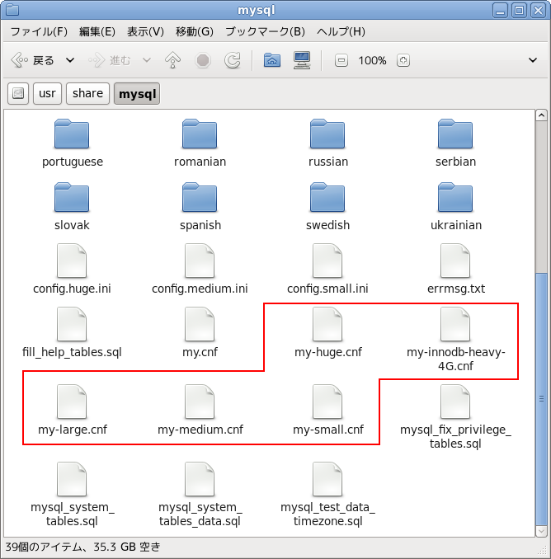Open the 編集(E) menu
551x559 pixels.
[97, 31]
